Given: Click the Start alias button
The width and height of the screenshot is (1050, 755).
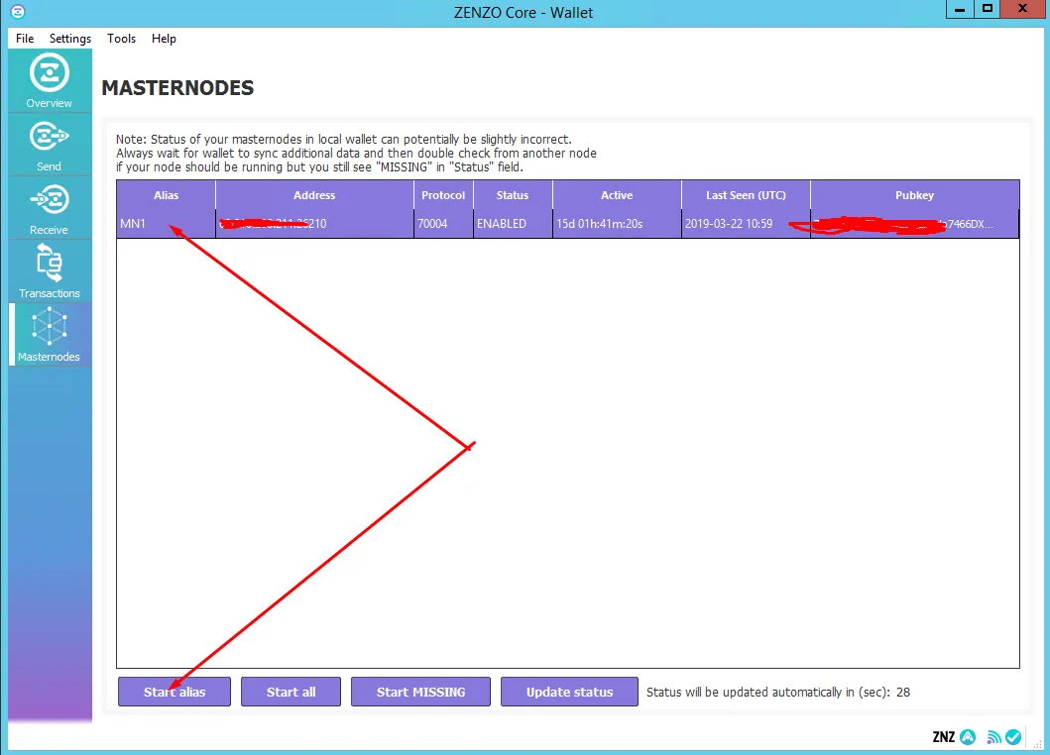Looking at the screenshot, I should coord(175,692).
